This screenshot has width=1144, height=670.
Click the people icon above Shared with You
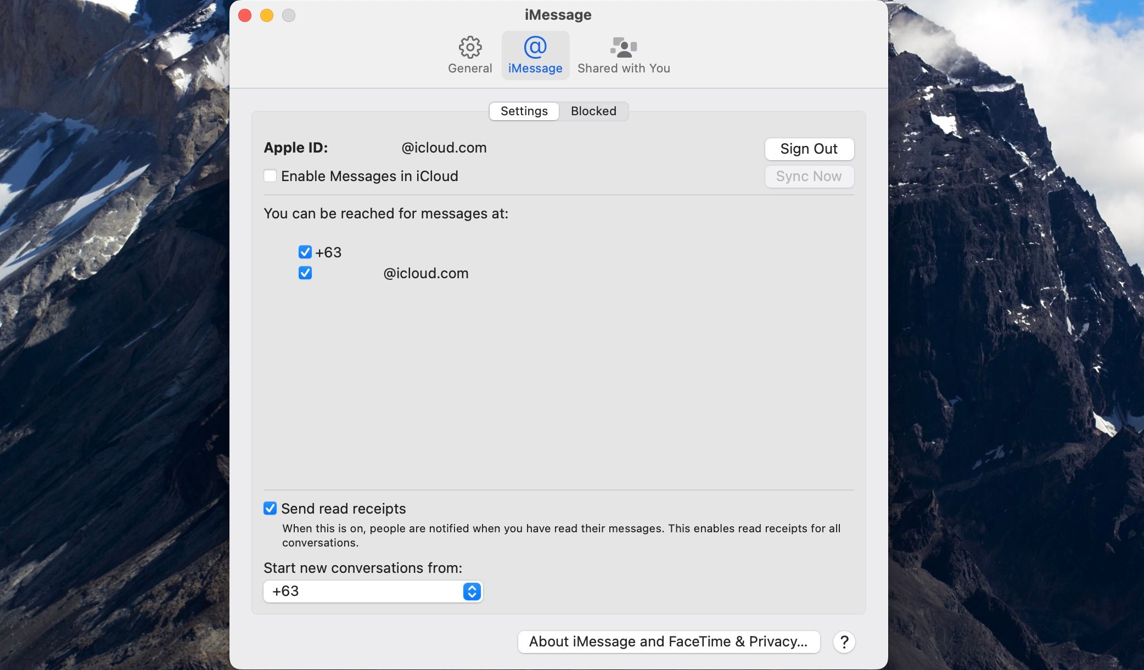(624, 47)
